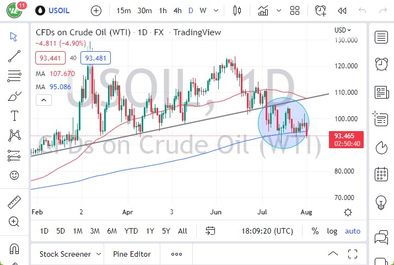This screenshot has width=394, height=265.
Task: Open the emoji icons tool
Action: pyautogui.click(x=14, y=176)
